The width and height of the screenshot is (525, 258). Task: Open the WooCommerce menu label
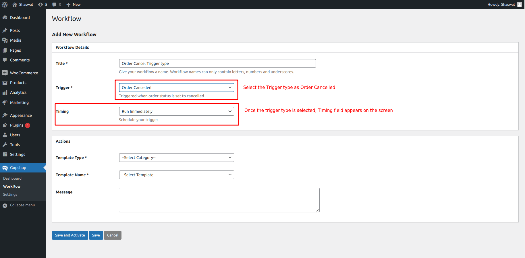24,73
